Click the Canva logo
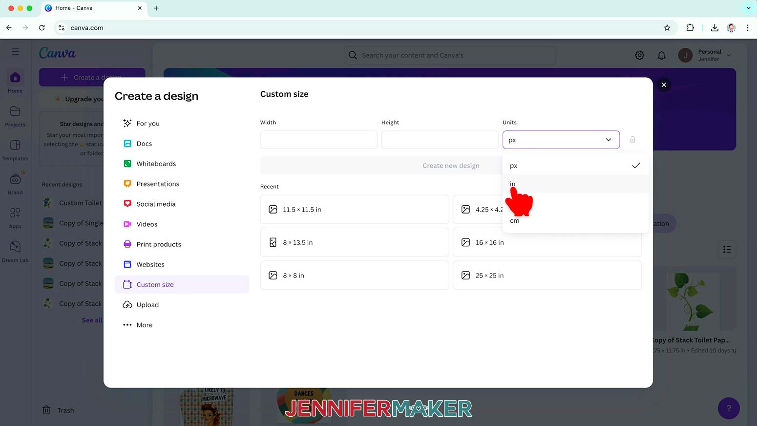 (57, 53)
